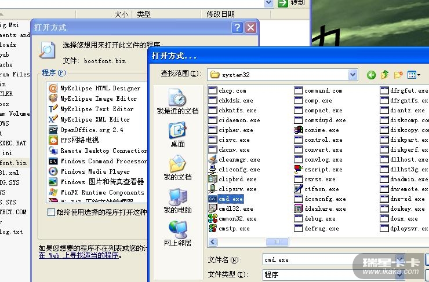Open 我的文档 places shortcut

click(x=177, y=167)
